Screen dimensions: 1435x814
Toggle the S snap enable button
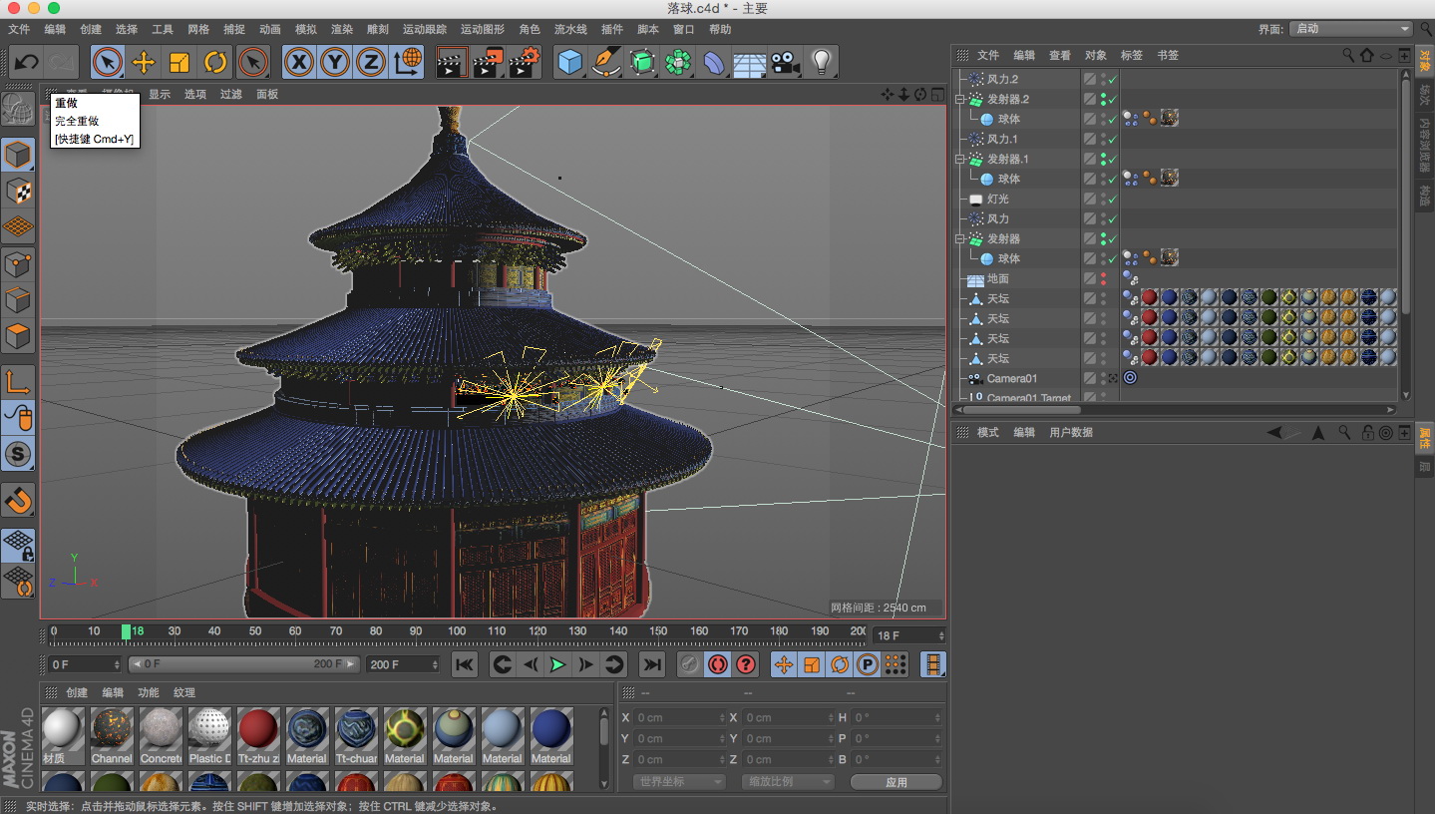click(18, 454)
